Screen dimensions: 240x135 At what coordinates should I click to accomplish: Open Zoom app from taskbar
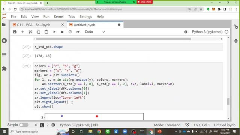coord(125,132)
